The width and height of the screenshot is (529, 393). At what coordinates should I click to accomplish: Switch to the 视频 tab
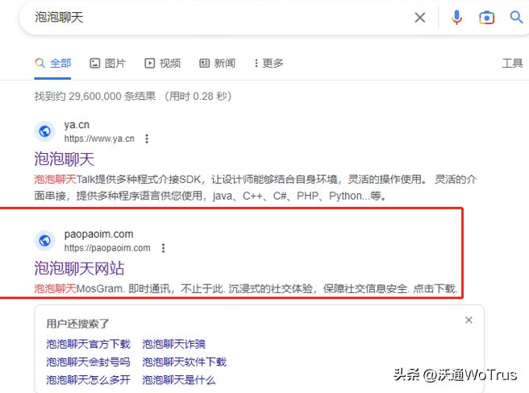coord(163,64)
